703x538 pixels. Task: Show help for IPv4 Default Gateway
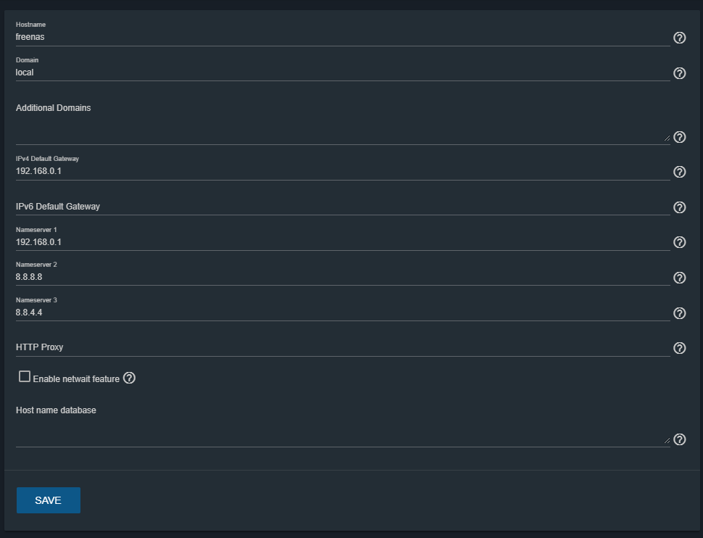[679, 172]
